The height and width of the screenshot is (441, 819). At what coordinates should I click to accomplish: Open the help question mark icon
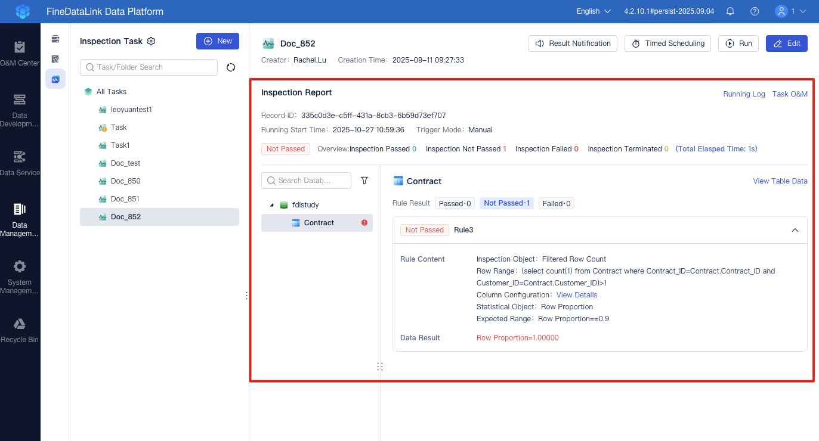point(755,11)
